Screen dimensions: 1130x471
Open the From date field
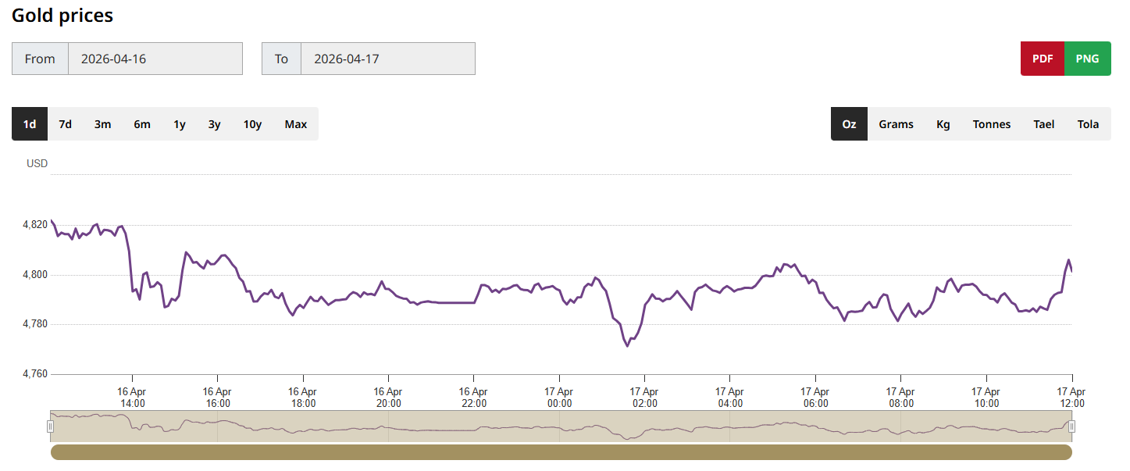155,59
